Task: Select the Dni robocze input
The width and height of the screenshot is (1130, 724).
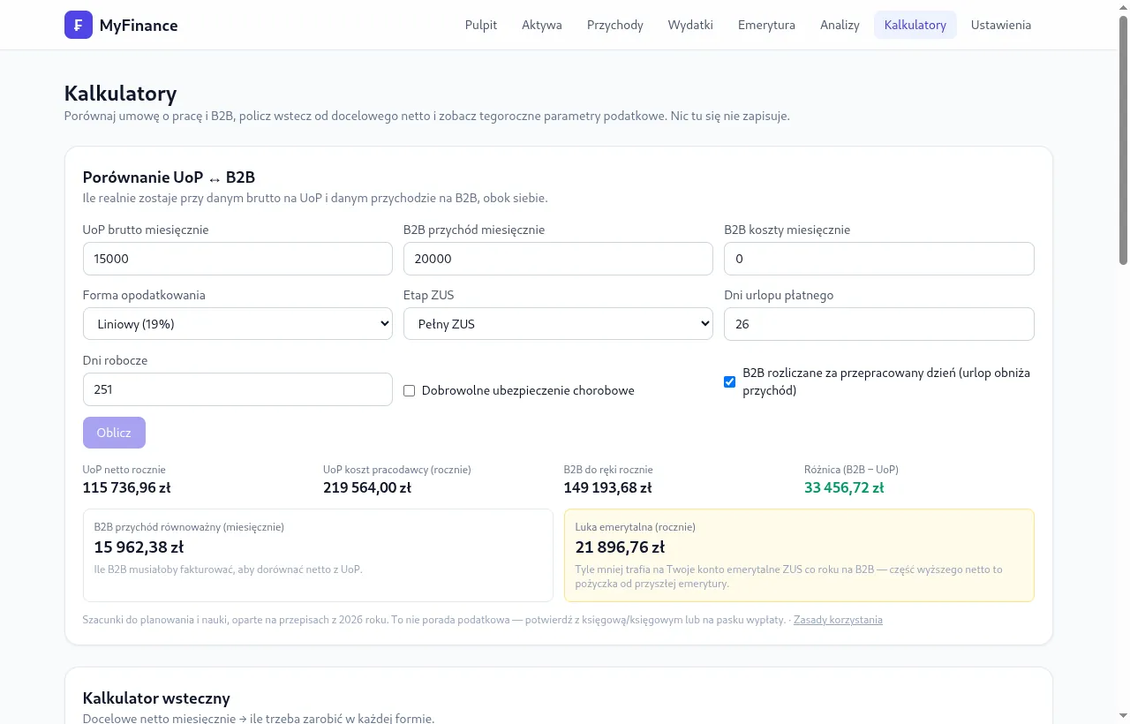Action: point(237,389)
